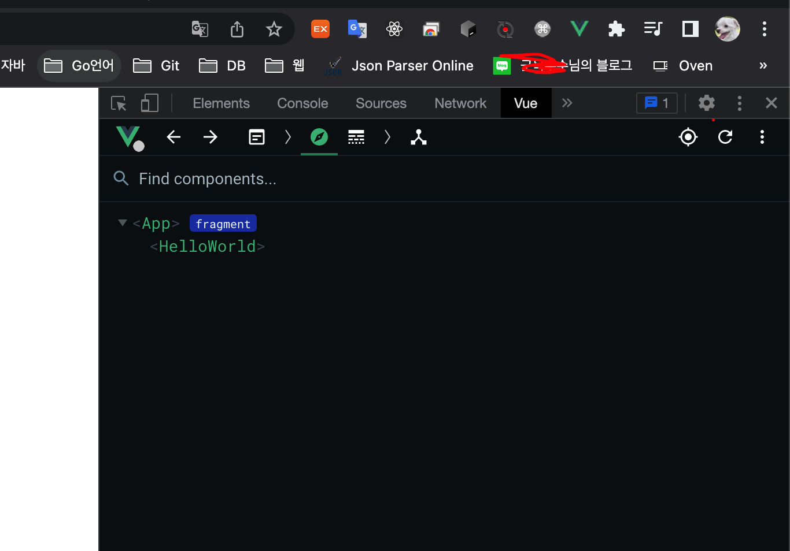Open the 웹 bookmark folder

pos(285,66)
